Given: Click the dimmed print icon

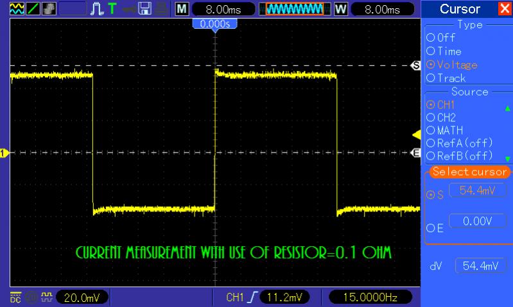Looking at the screenshot, I should point(162,8).
